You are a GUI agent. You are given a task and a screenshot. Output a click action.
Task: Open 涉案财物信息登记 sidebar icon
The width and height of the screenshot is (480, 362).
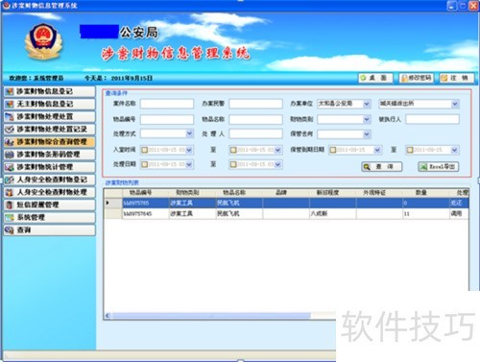pos(10,91)
